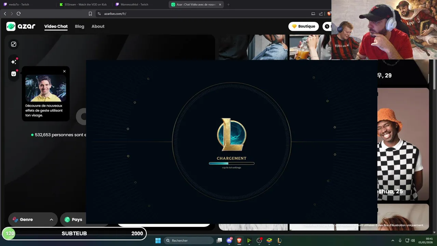Screen dimensions: 437x246
Task: Click the azarlive.com address bar
Action: click(205, 14)
